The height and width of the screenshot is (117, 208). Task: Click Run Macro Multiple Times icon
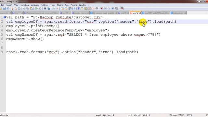coord(113,8)
